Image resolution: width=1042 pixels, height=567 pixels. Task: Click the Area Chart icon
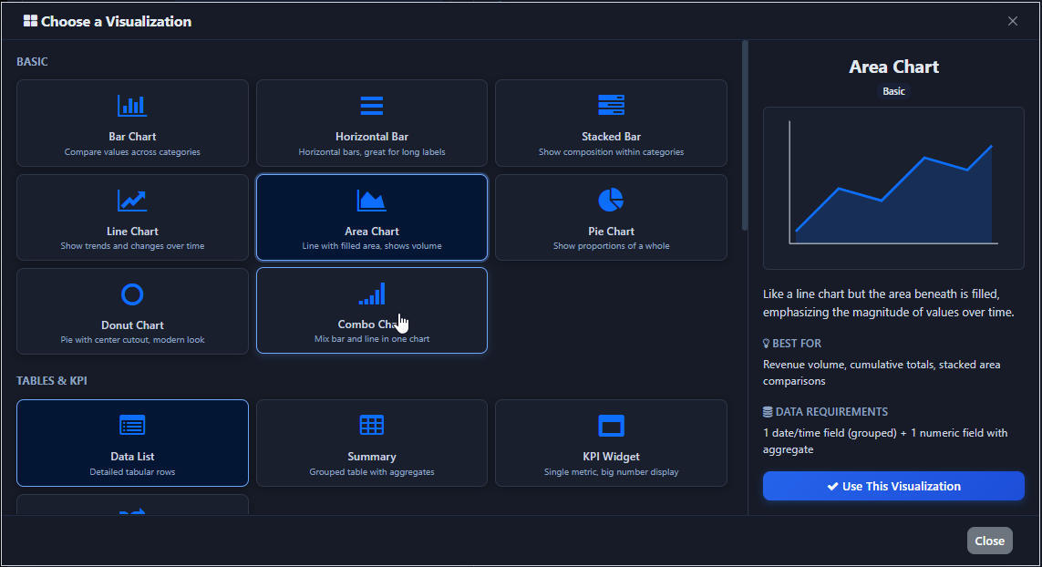(371, 200)
